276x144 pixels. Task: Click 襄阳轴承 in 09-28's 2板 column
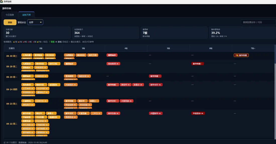point(28,76)
